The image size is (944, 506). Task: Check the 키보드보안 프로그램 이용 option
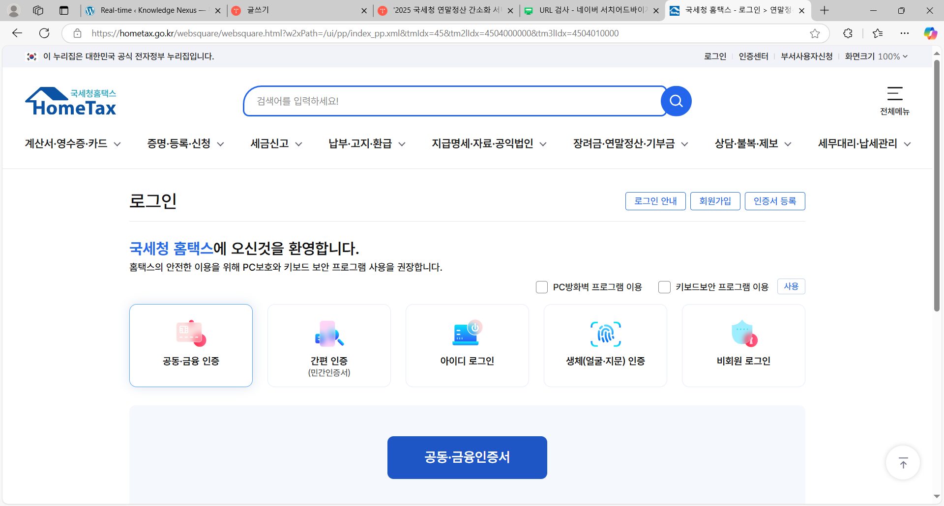point(664,287)
